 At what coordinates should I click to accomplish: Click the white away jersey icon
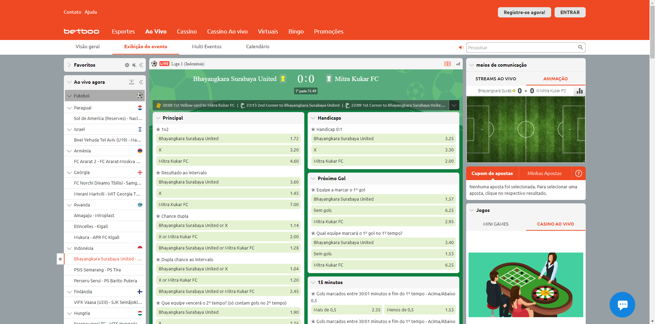tap(329, 79)
